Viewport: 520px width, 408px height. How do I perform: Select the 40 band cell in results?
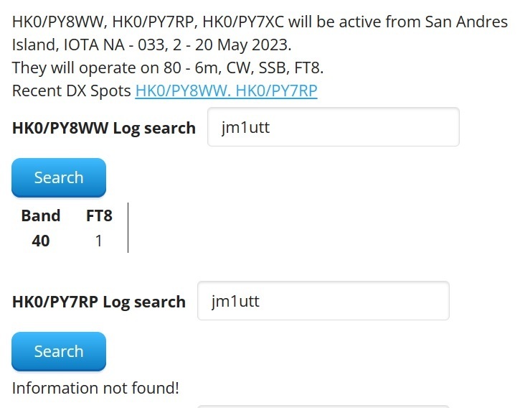(x=41, y=241)
